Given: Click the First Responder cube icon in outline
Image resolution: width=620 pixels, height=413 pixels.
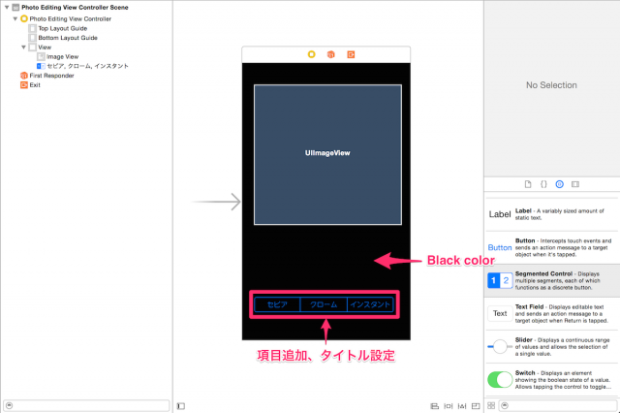Looking at the screenshot, I should tap(24, 76).
